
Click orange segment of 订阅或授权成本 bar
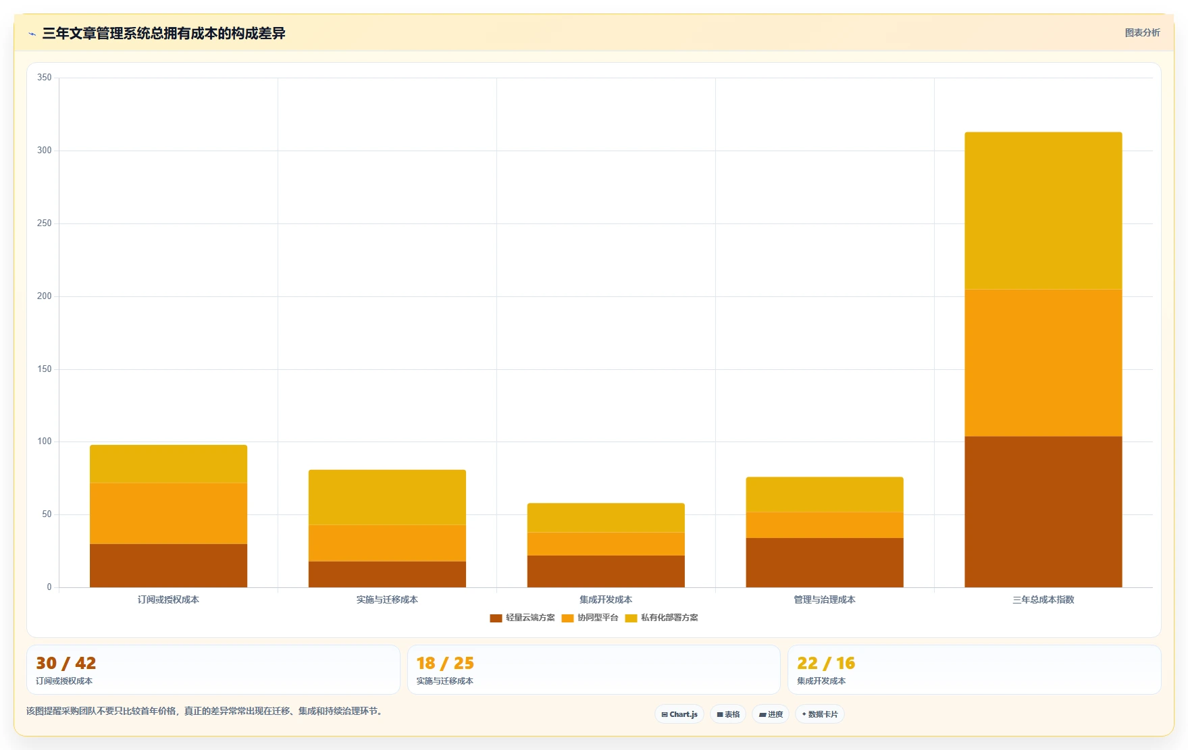click(168, 514)
